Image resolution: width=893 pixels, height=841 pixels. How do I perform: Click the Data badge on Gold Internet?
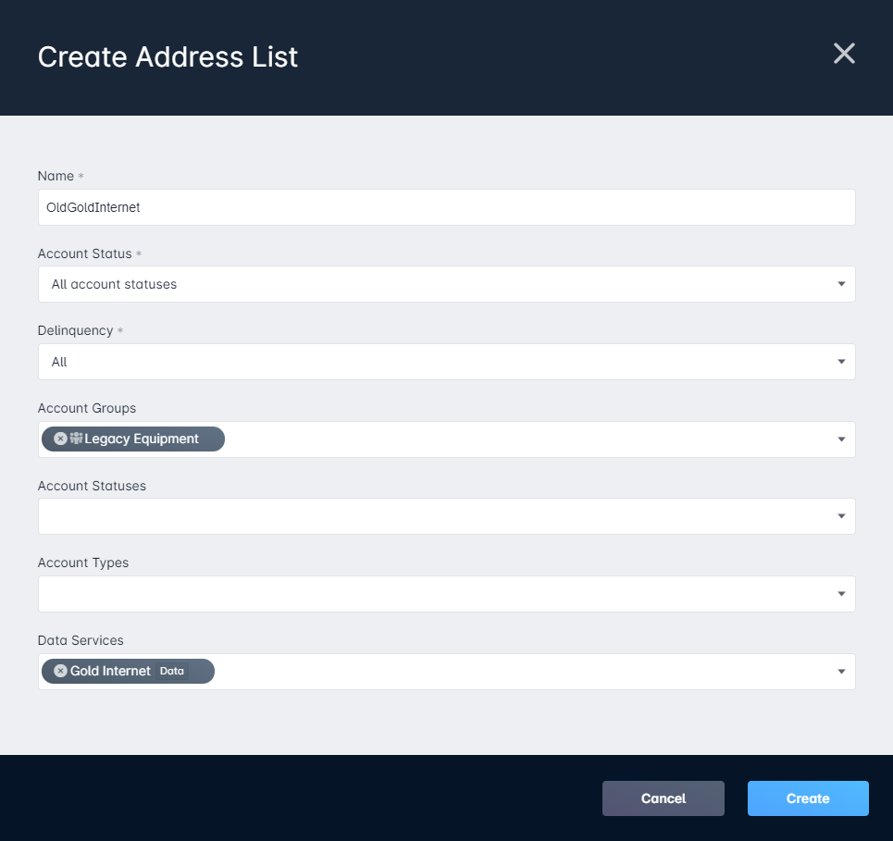click(x=172, y=671)
